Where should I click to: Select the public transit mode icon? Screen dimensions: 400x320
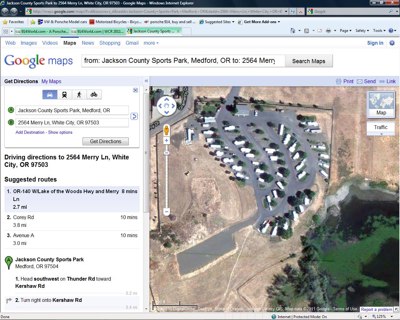[64, 95]
